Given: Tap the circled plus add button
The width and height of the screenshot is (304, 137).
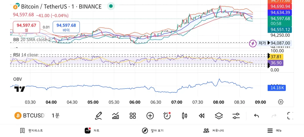Looking at the screenshot, I should pos(150,116).
